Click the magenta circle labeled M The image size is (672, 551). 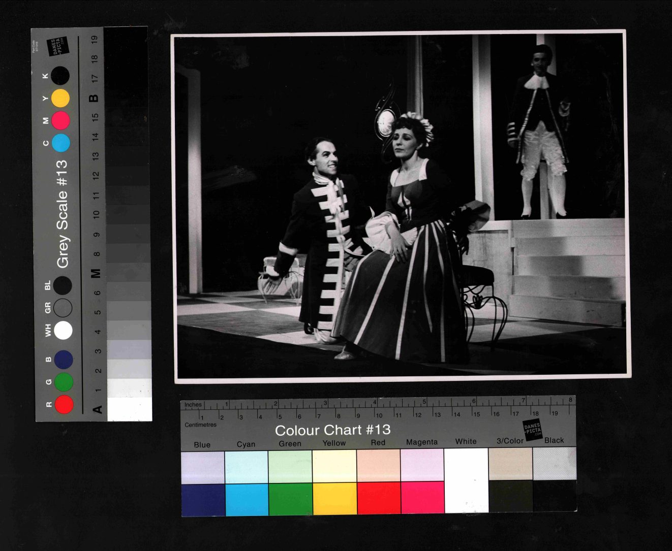click(60, 120)
